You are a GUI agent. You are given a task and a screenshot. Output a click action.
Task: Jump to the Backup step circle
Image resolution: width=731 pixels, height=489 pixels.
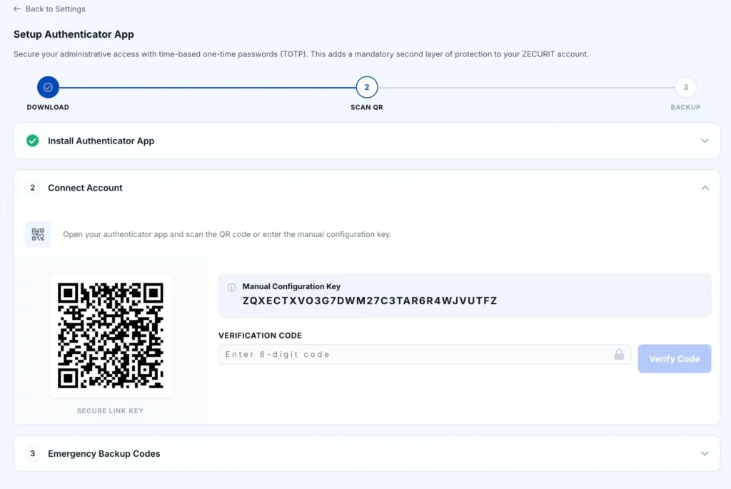click(685, 87)
